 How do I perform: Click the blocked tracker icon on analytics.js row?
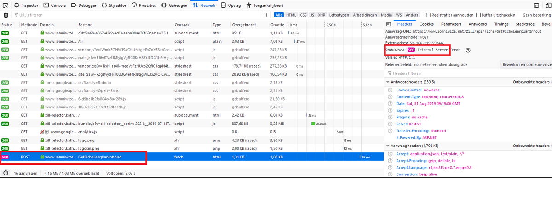pos(42,132)
